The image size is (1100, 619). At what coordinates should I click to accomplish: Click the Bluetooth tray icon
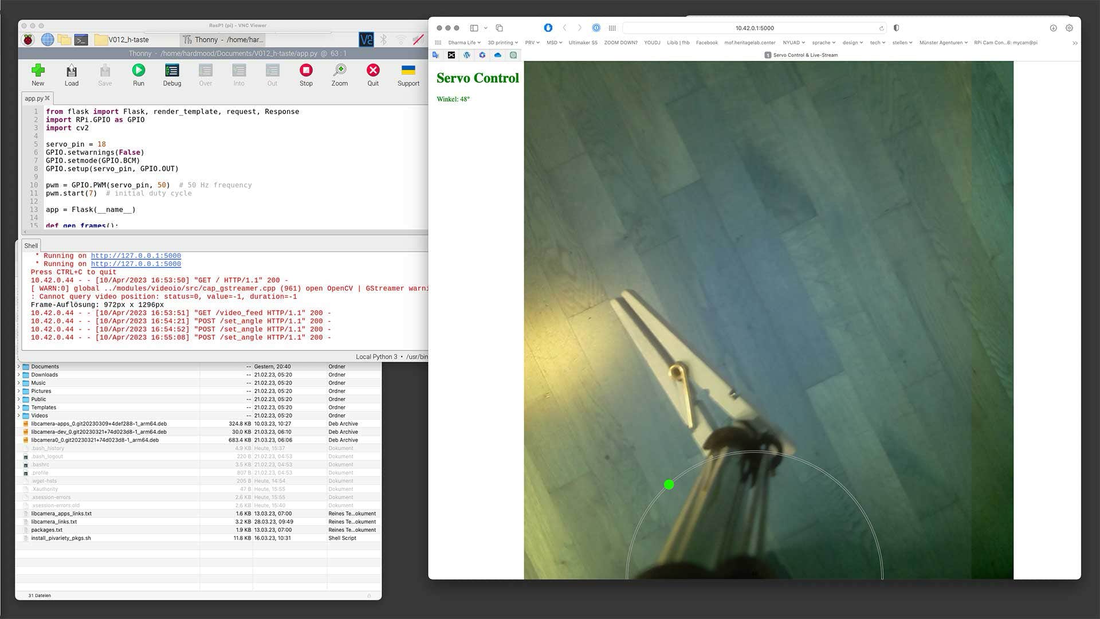(x=384, y=40)
